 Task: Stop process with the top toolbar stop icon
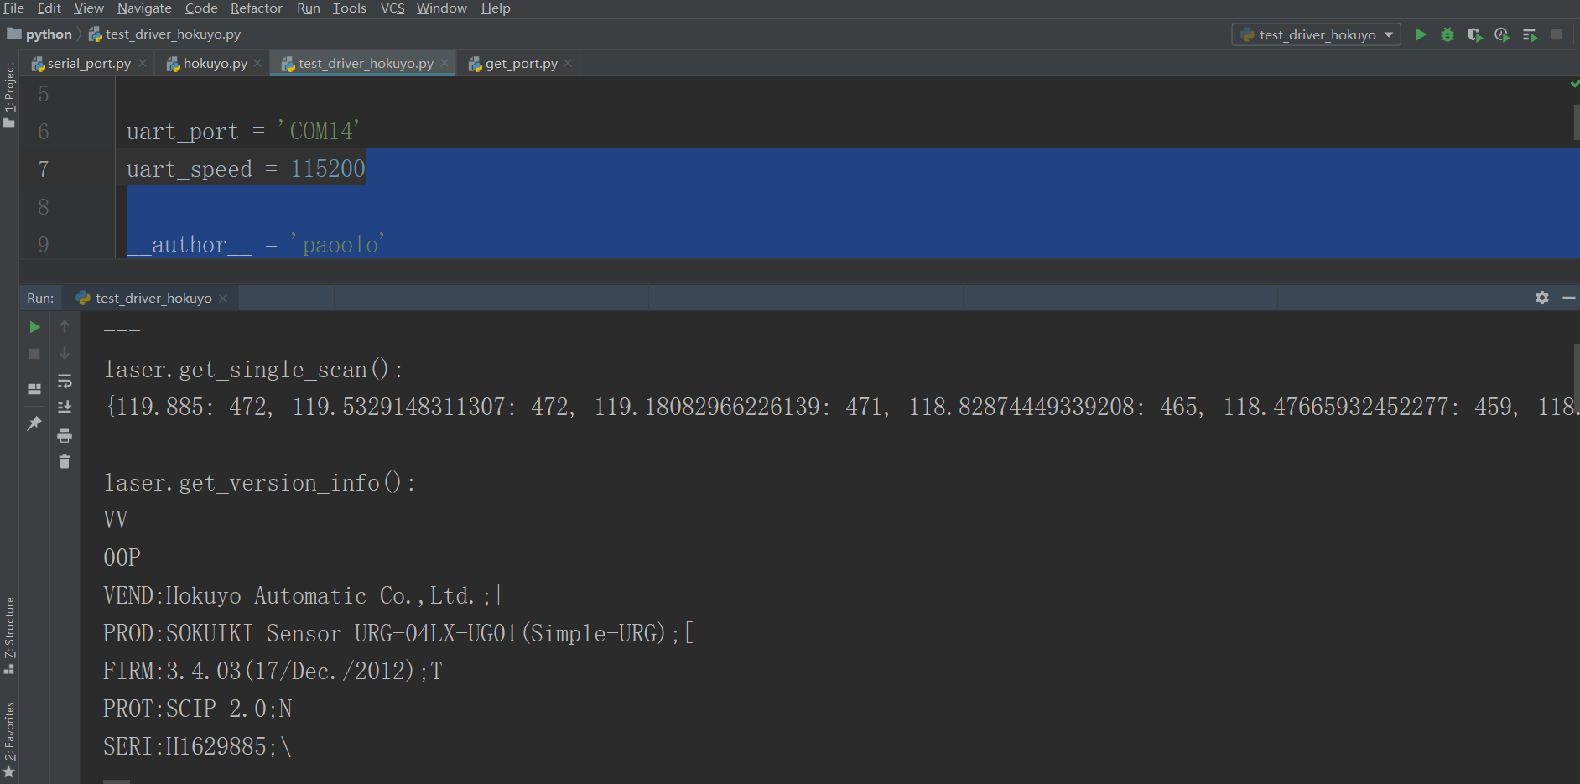(x=1557, y=34)
